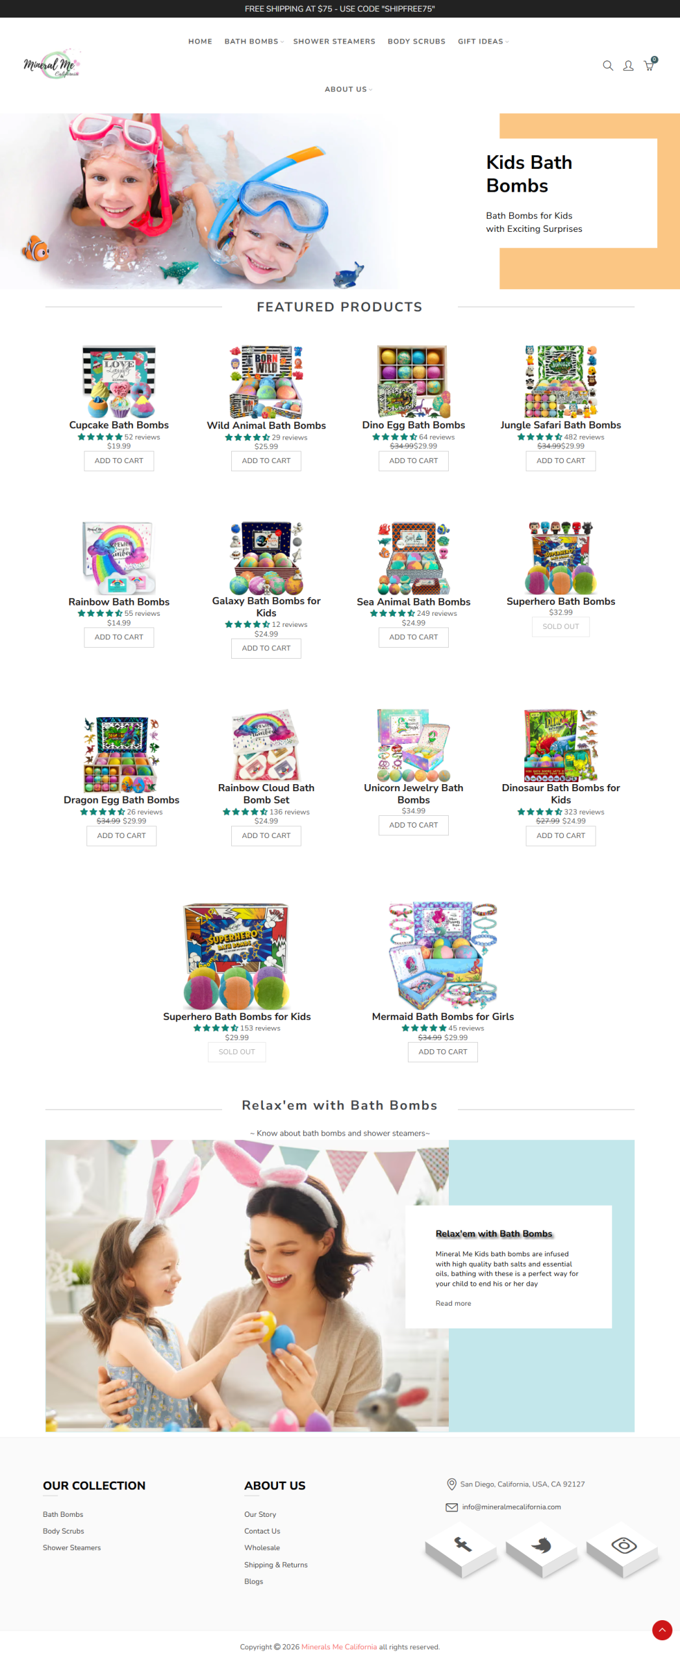Expand the Bath Bombs menu dropdown

click(254, 42)
